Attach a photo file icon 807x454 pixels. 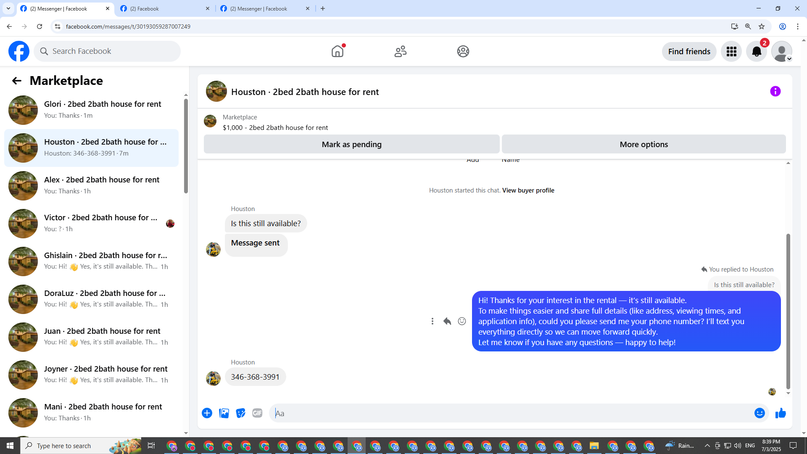pyautogui.click(x=224, y=413)
